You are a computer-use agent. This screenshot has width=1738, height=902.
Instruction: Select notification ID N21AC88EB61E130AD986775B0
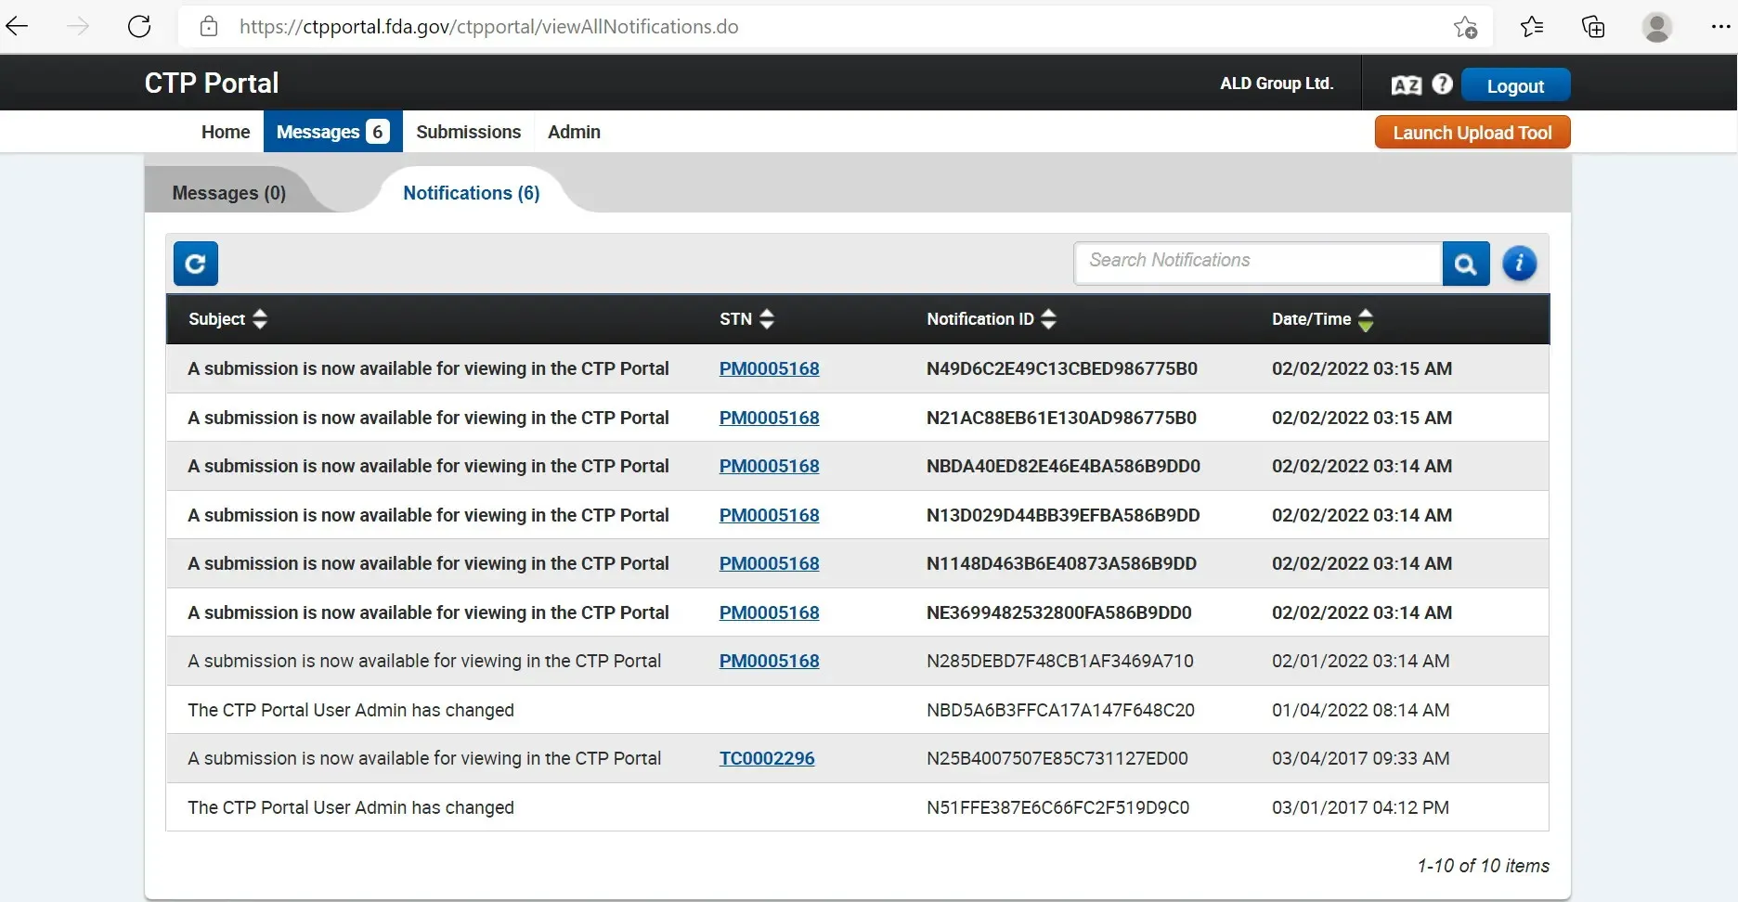[1061, 418]
